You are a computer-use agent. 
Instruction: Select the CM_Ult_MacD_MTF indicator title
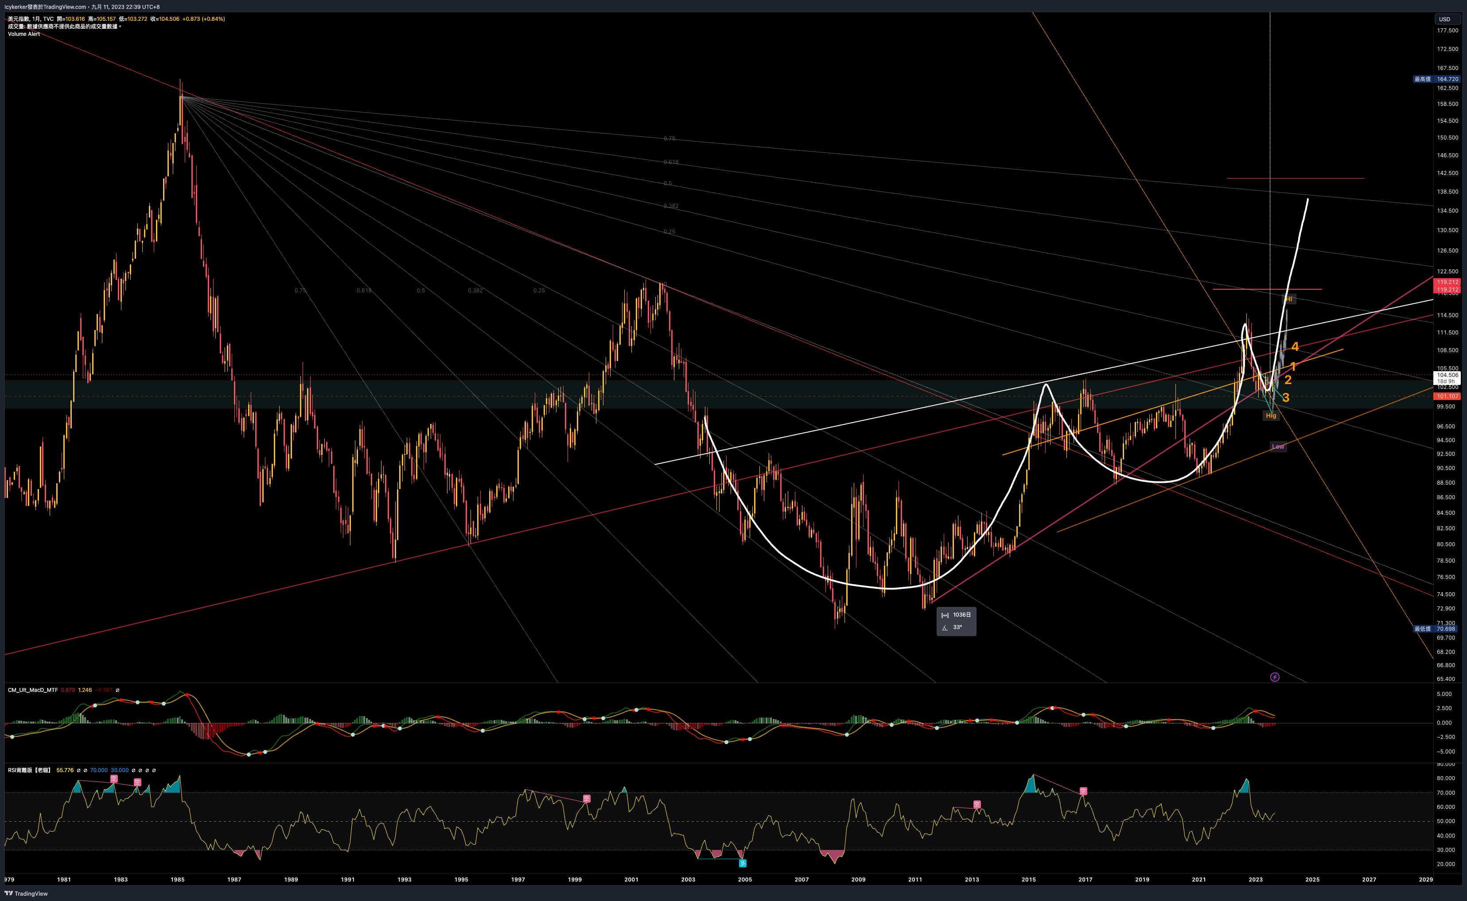pos(33,690)
